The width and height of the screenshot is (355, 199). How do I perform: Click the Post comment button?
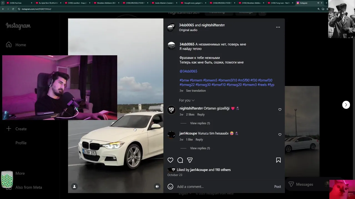click(278, 187)
